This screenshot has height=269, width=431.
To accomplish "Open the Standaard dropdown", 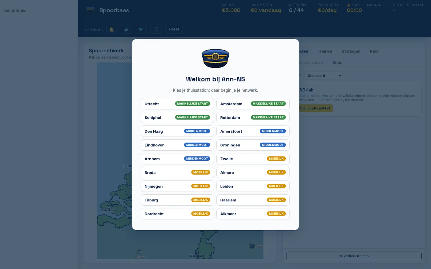I will [324, 76].
